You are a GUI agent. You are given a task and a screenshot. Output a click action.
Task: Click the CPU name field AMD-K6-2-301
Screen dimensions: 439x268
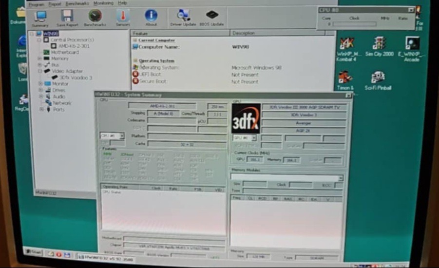162,106
